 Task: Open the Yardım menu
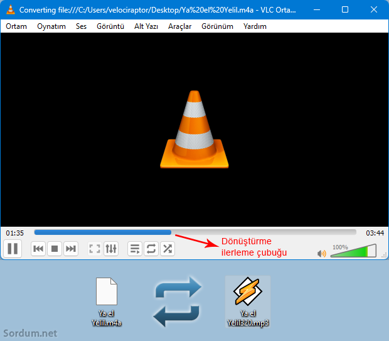pyautogui.click(x=255, y=26)
